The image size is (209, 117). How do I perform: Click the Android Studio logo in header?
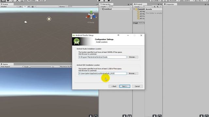tap(77, 41)
